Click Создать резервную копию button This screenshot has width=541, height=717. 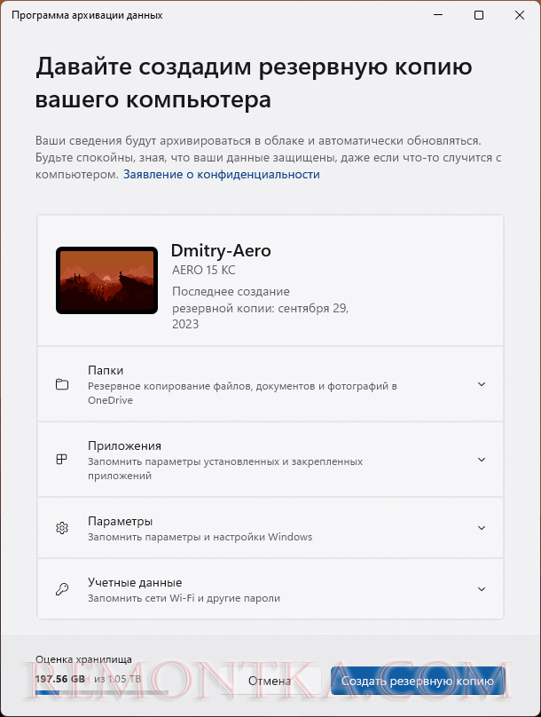[418, 681]
